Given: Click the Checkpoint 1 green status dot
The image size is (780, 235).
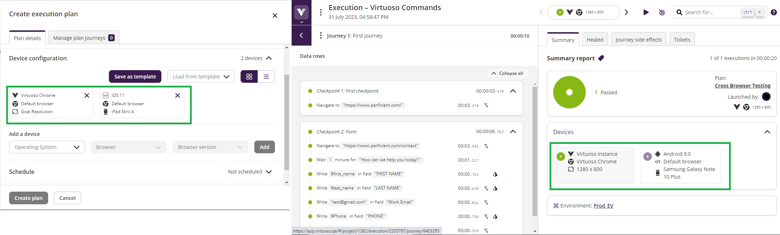Looking at the screenshot, I should [x=310, y=91].
